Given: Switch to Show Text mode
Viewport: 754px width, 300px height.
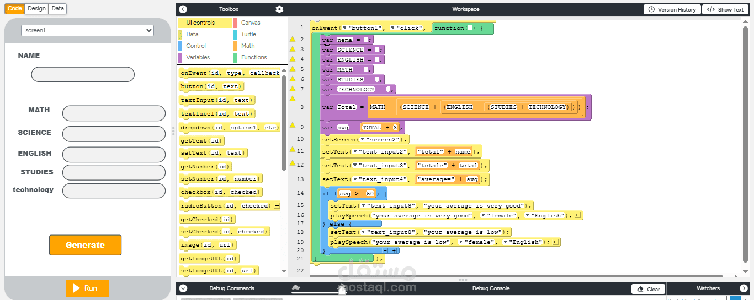Looking at the screenshot, I should pos(725,9).
